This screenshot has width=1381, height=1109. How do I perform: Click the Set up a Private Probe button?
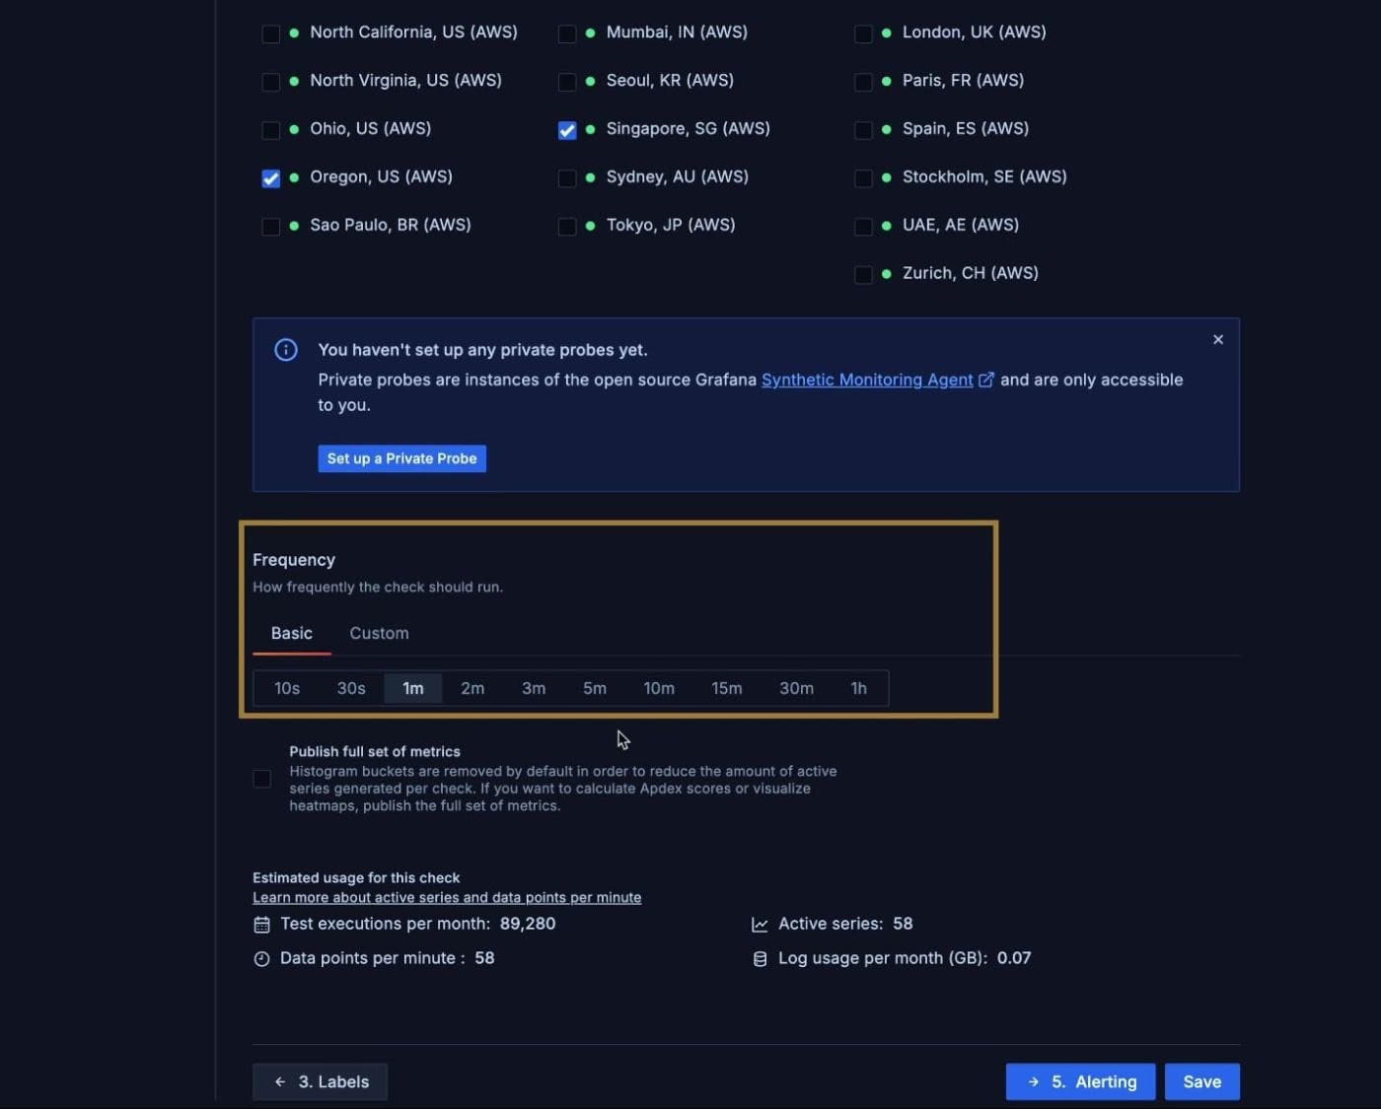click(x=401, y=458)
